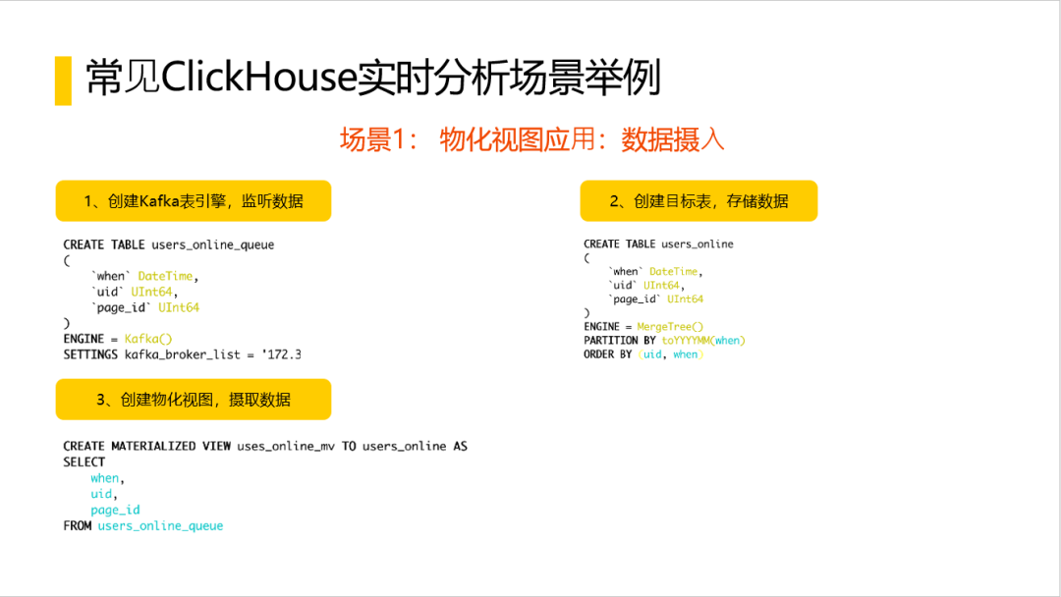Click the ENGINE = MergeTree() line
The image size is (1061, 597).
[x=643, y=327]
